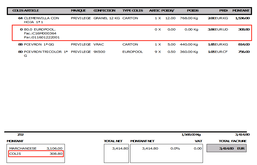Select the 756.00 amount value
The width and height of the screenshot is (257, 165).
(244, 52)
